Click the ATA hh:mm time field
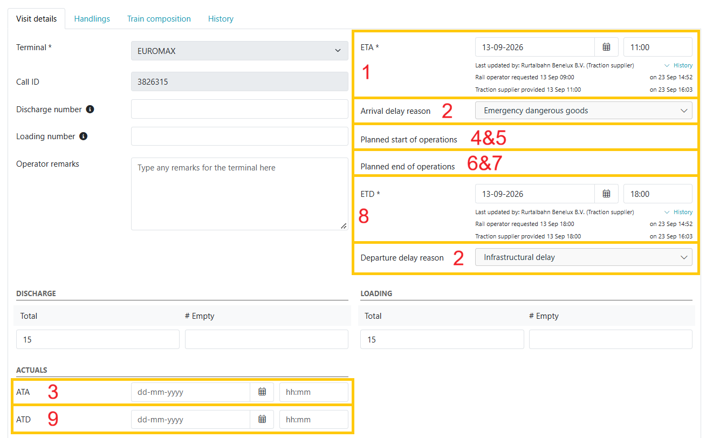 314,392
